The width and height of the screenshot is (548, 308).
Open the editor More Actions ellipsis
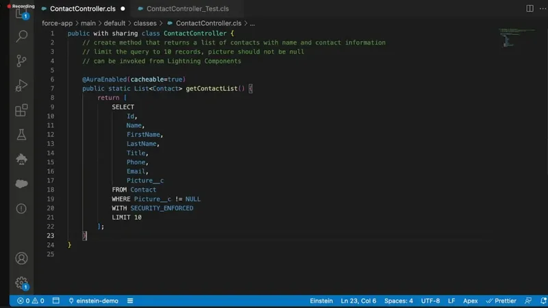[543, 8]
